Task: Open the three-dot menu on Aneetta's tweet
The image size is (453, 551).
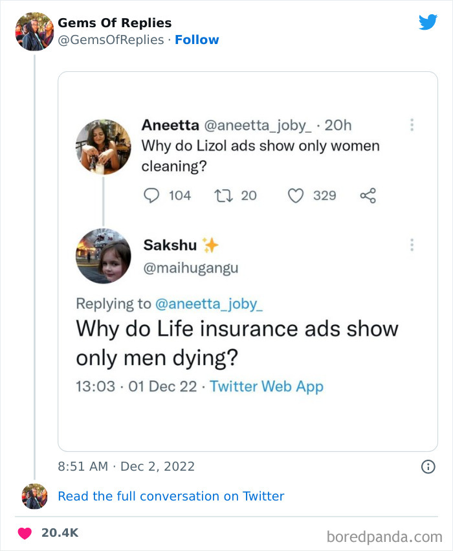Action: pyautogui.click(x=412, y=124)
